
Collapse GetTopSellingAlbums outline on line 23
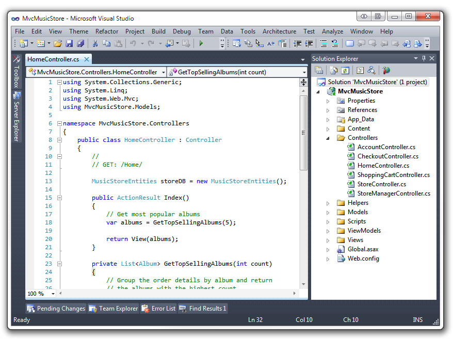(59, 264)
